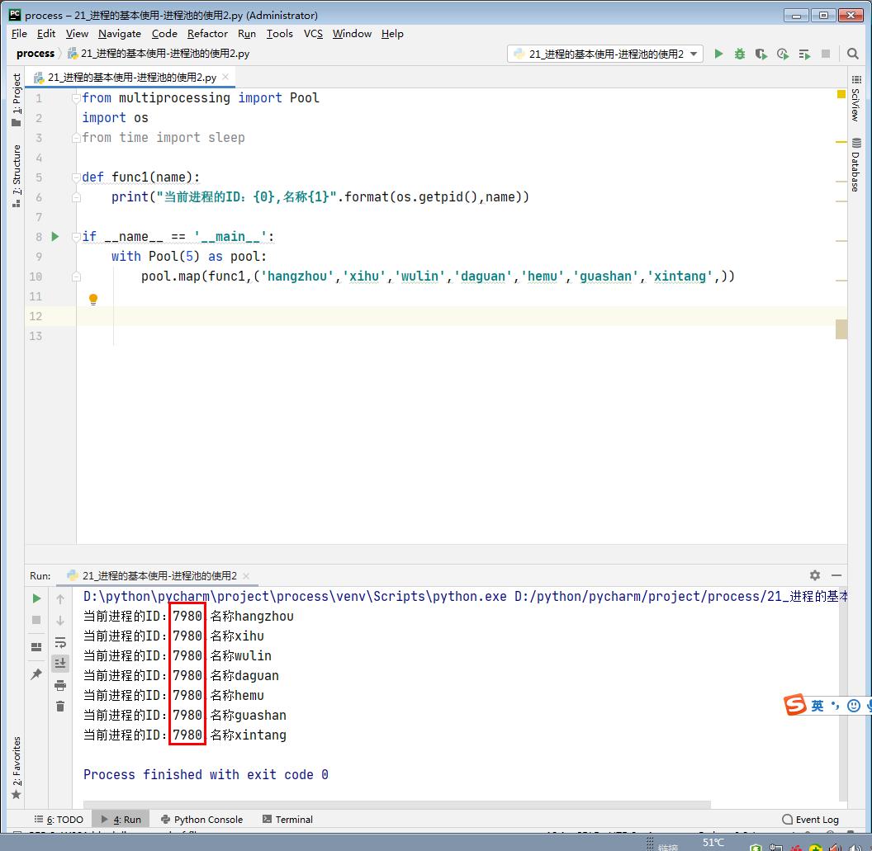Hide the Run tool window
The image size is (872, 851).
(x=836, y=575)
